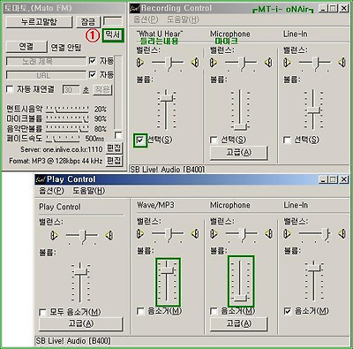The image size is (353, 349).
Task: Enable 모두 음소거(M) in Play Control
Action: coord(43,312)
